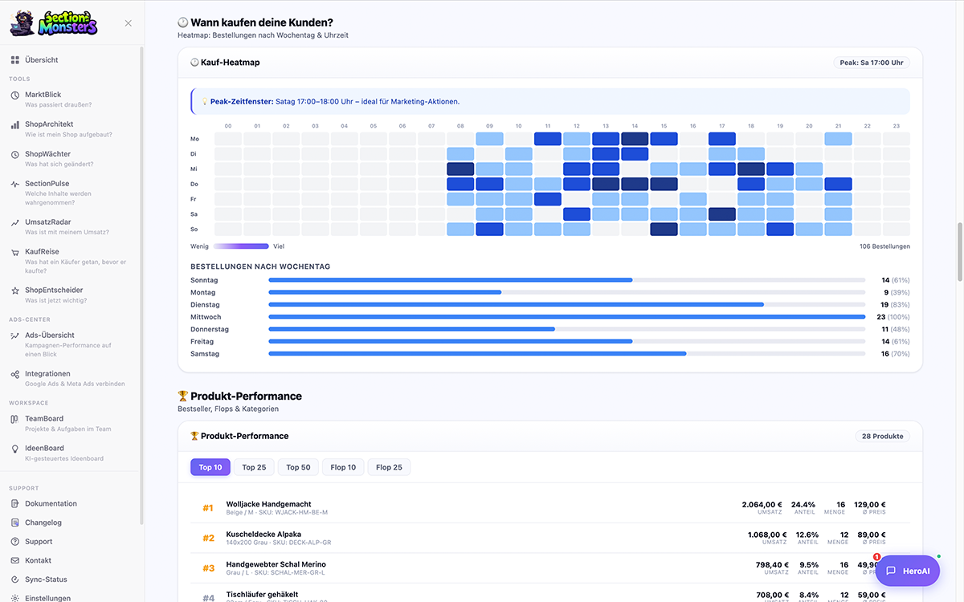Click the Sync-Status circular icon
The width and height of the screenshot is (964, 602).
click(15, 580)
